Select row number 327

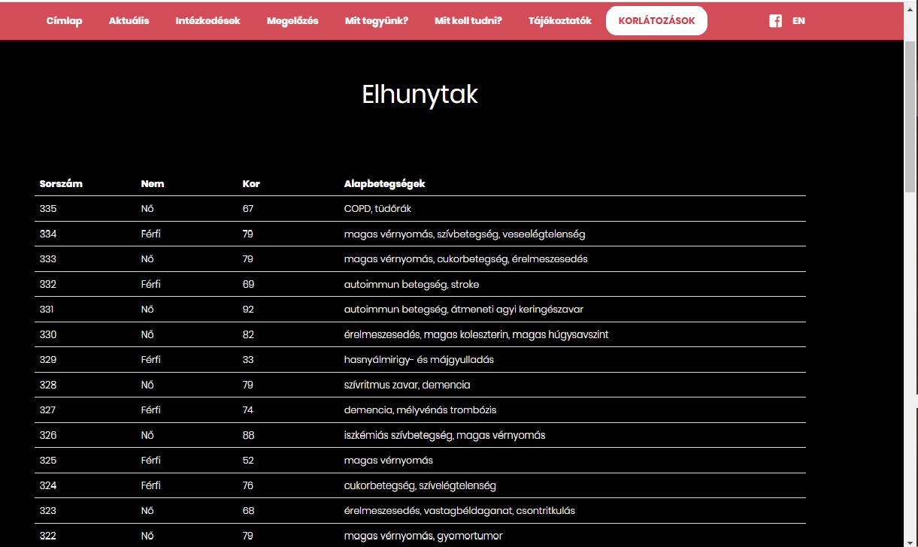pyautogui.click(x=48, y=410)
